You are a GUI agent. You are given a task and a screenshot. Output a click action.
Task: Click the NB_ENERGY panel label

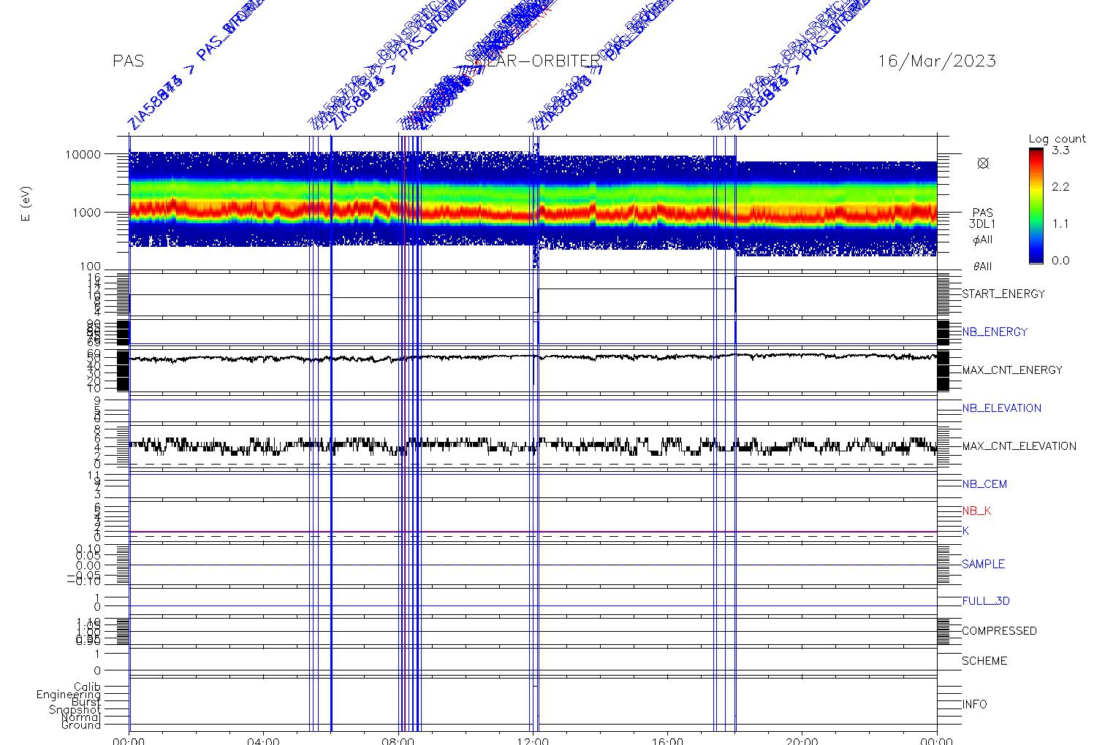pyautogui.click(x=995, y=332)
